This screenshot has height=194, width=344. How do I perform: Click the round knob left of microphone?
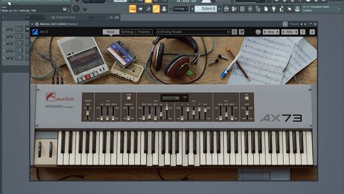[76, 9]
